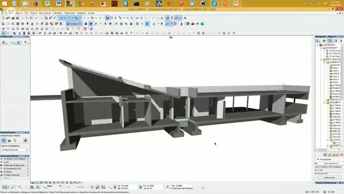Save the project with the Save icon
344x194 pixels.
click(x=13, y=18)
